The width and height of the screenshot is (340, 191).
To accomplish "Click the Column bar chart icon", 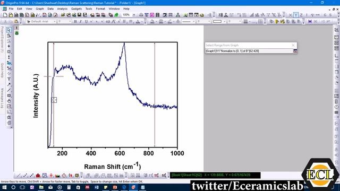I will [x=38, y=176].
